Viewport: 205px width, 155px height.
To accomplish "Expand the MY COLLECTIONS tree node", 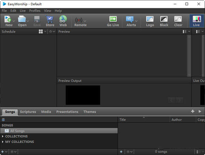I will (x=3, y=142).
